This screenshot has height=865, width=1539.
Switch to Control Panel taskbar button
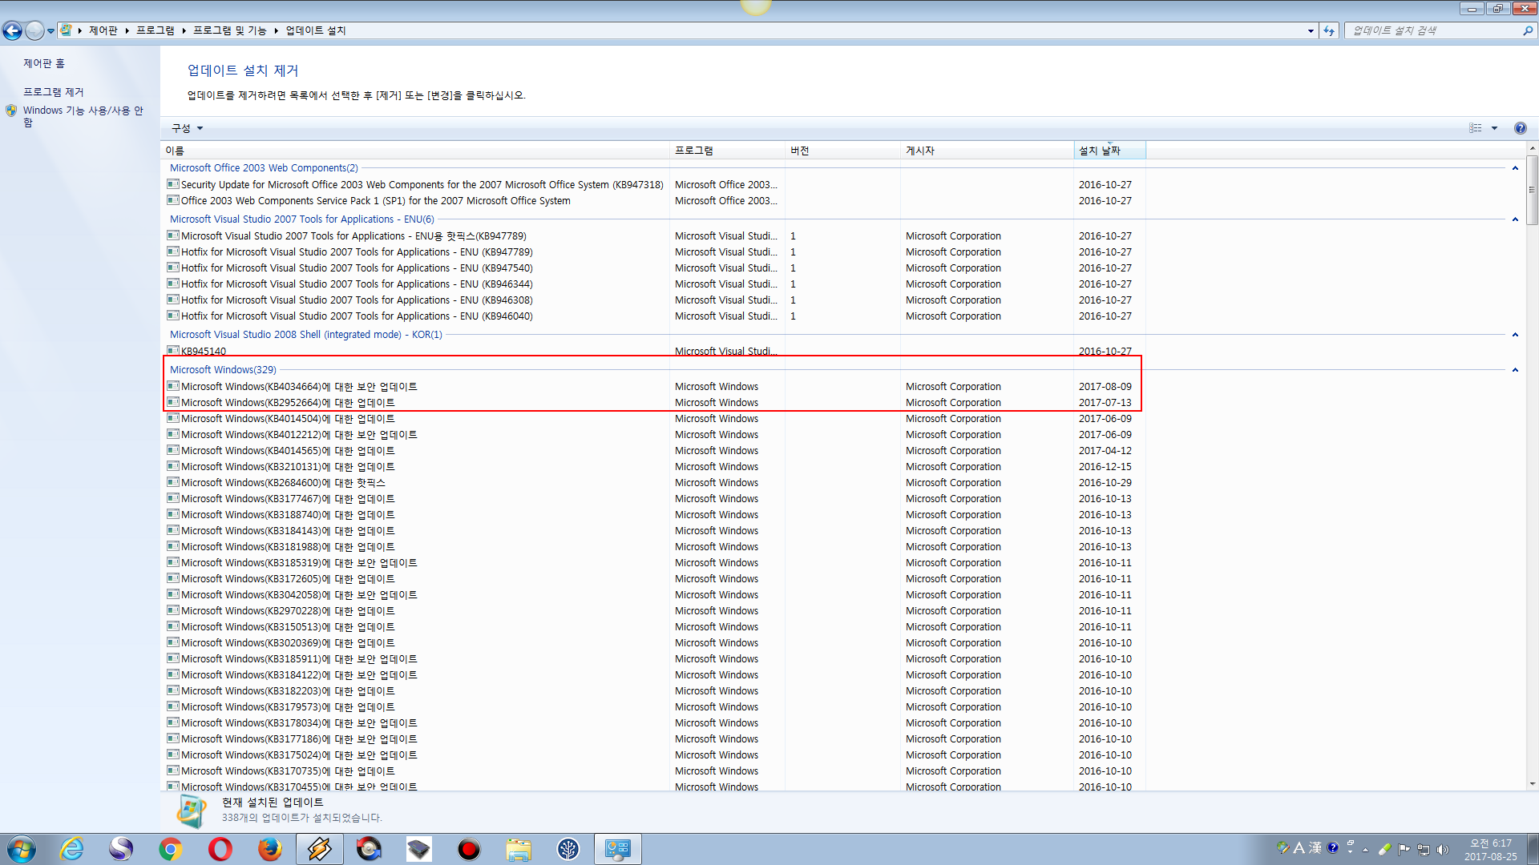coord(617,849)
